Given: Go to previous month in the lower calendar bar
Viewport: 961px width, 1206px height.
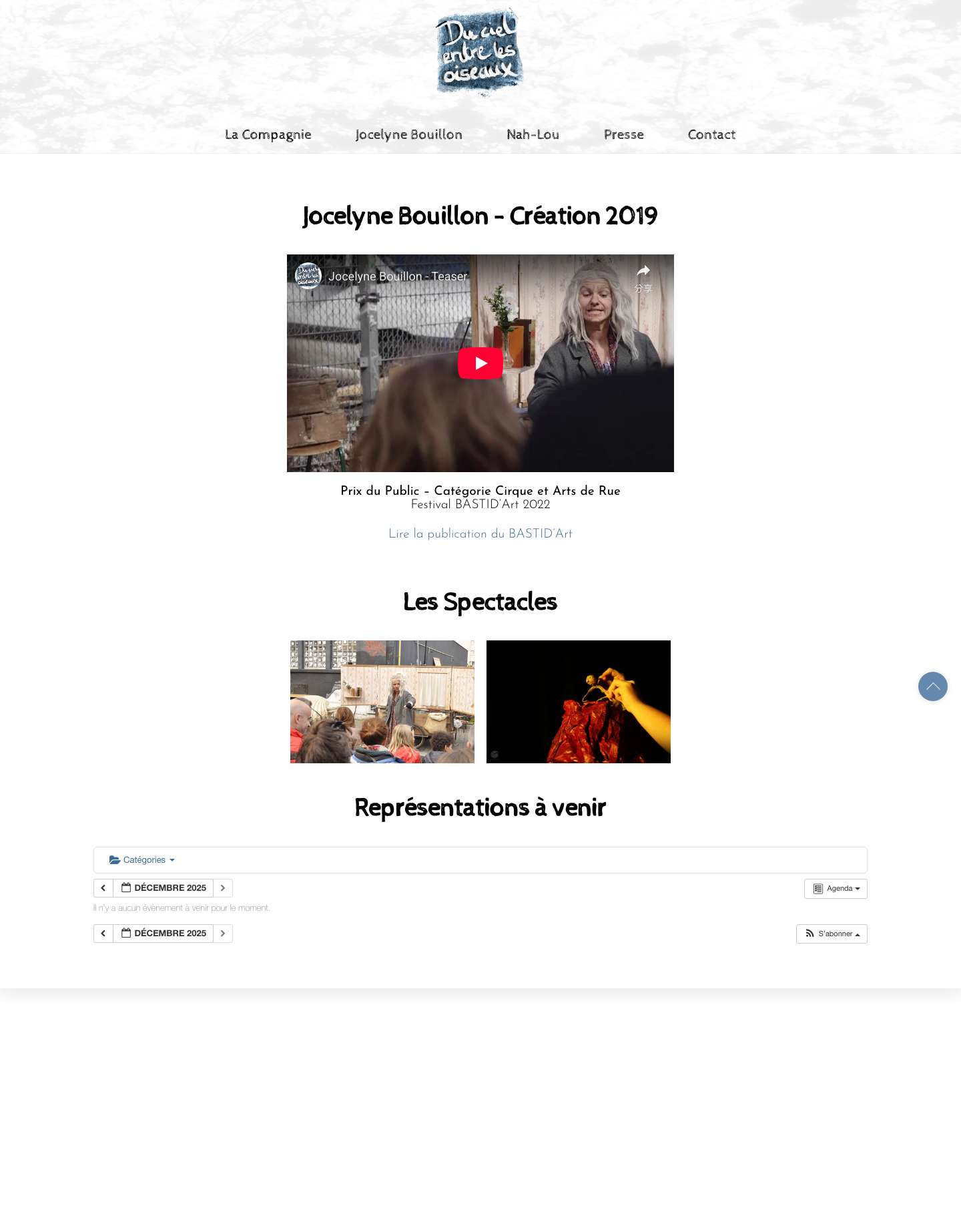Looking at the screenshot, I should click(103, 934).
